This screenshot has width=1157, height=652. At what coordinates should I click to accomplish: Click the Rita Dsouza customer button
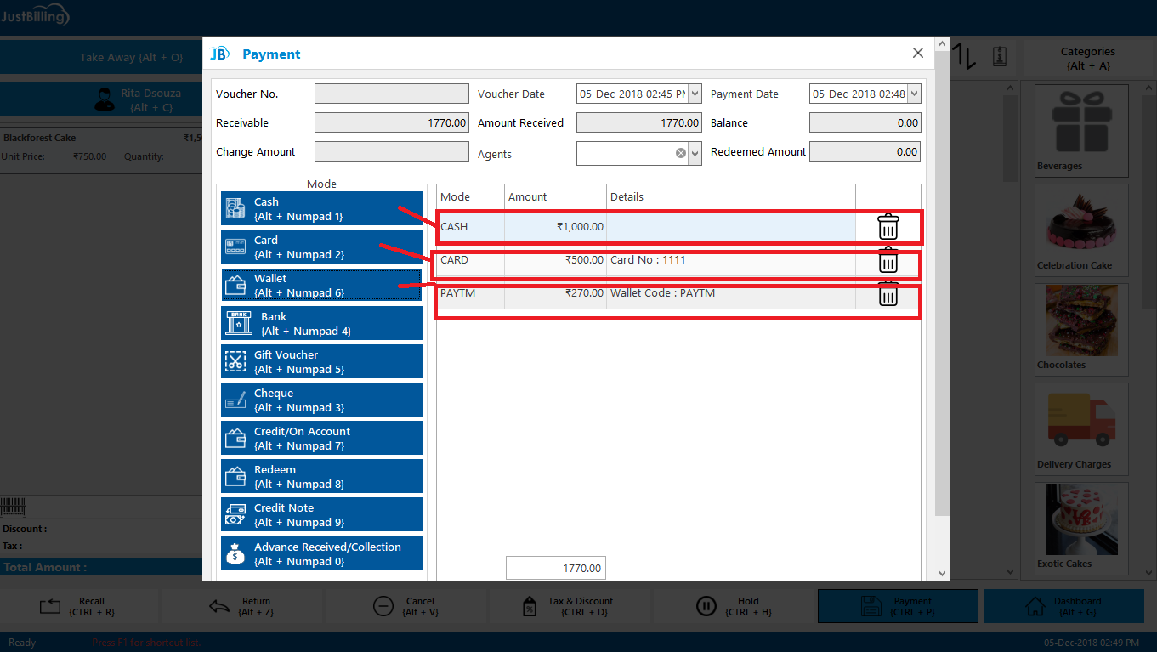click(101, 99)
